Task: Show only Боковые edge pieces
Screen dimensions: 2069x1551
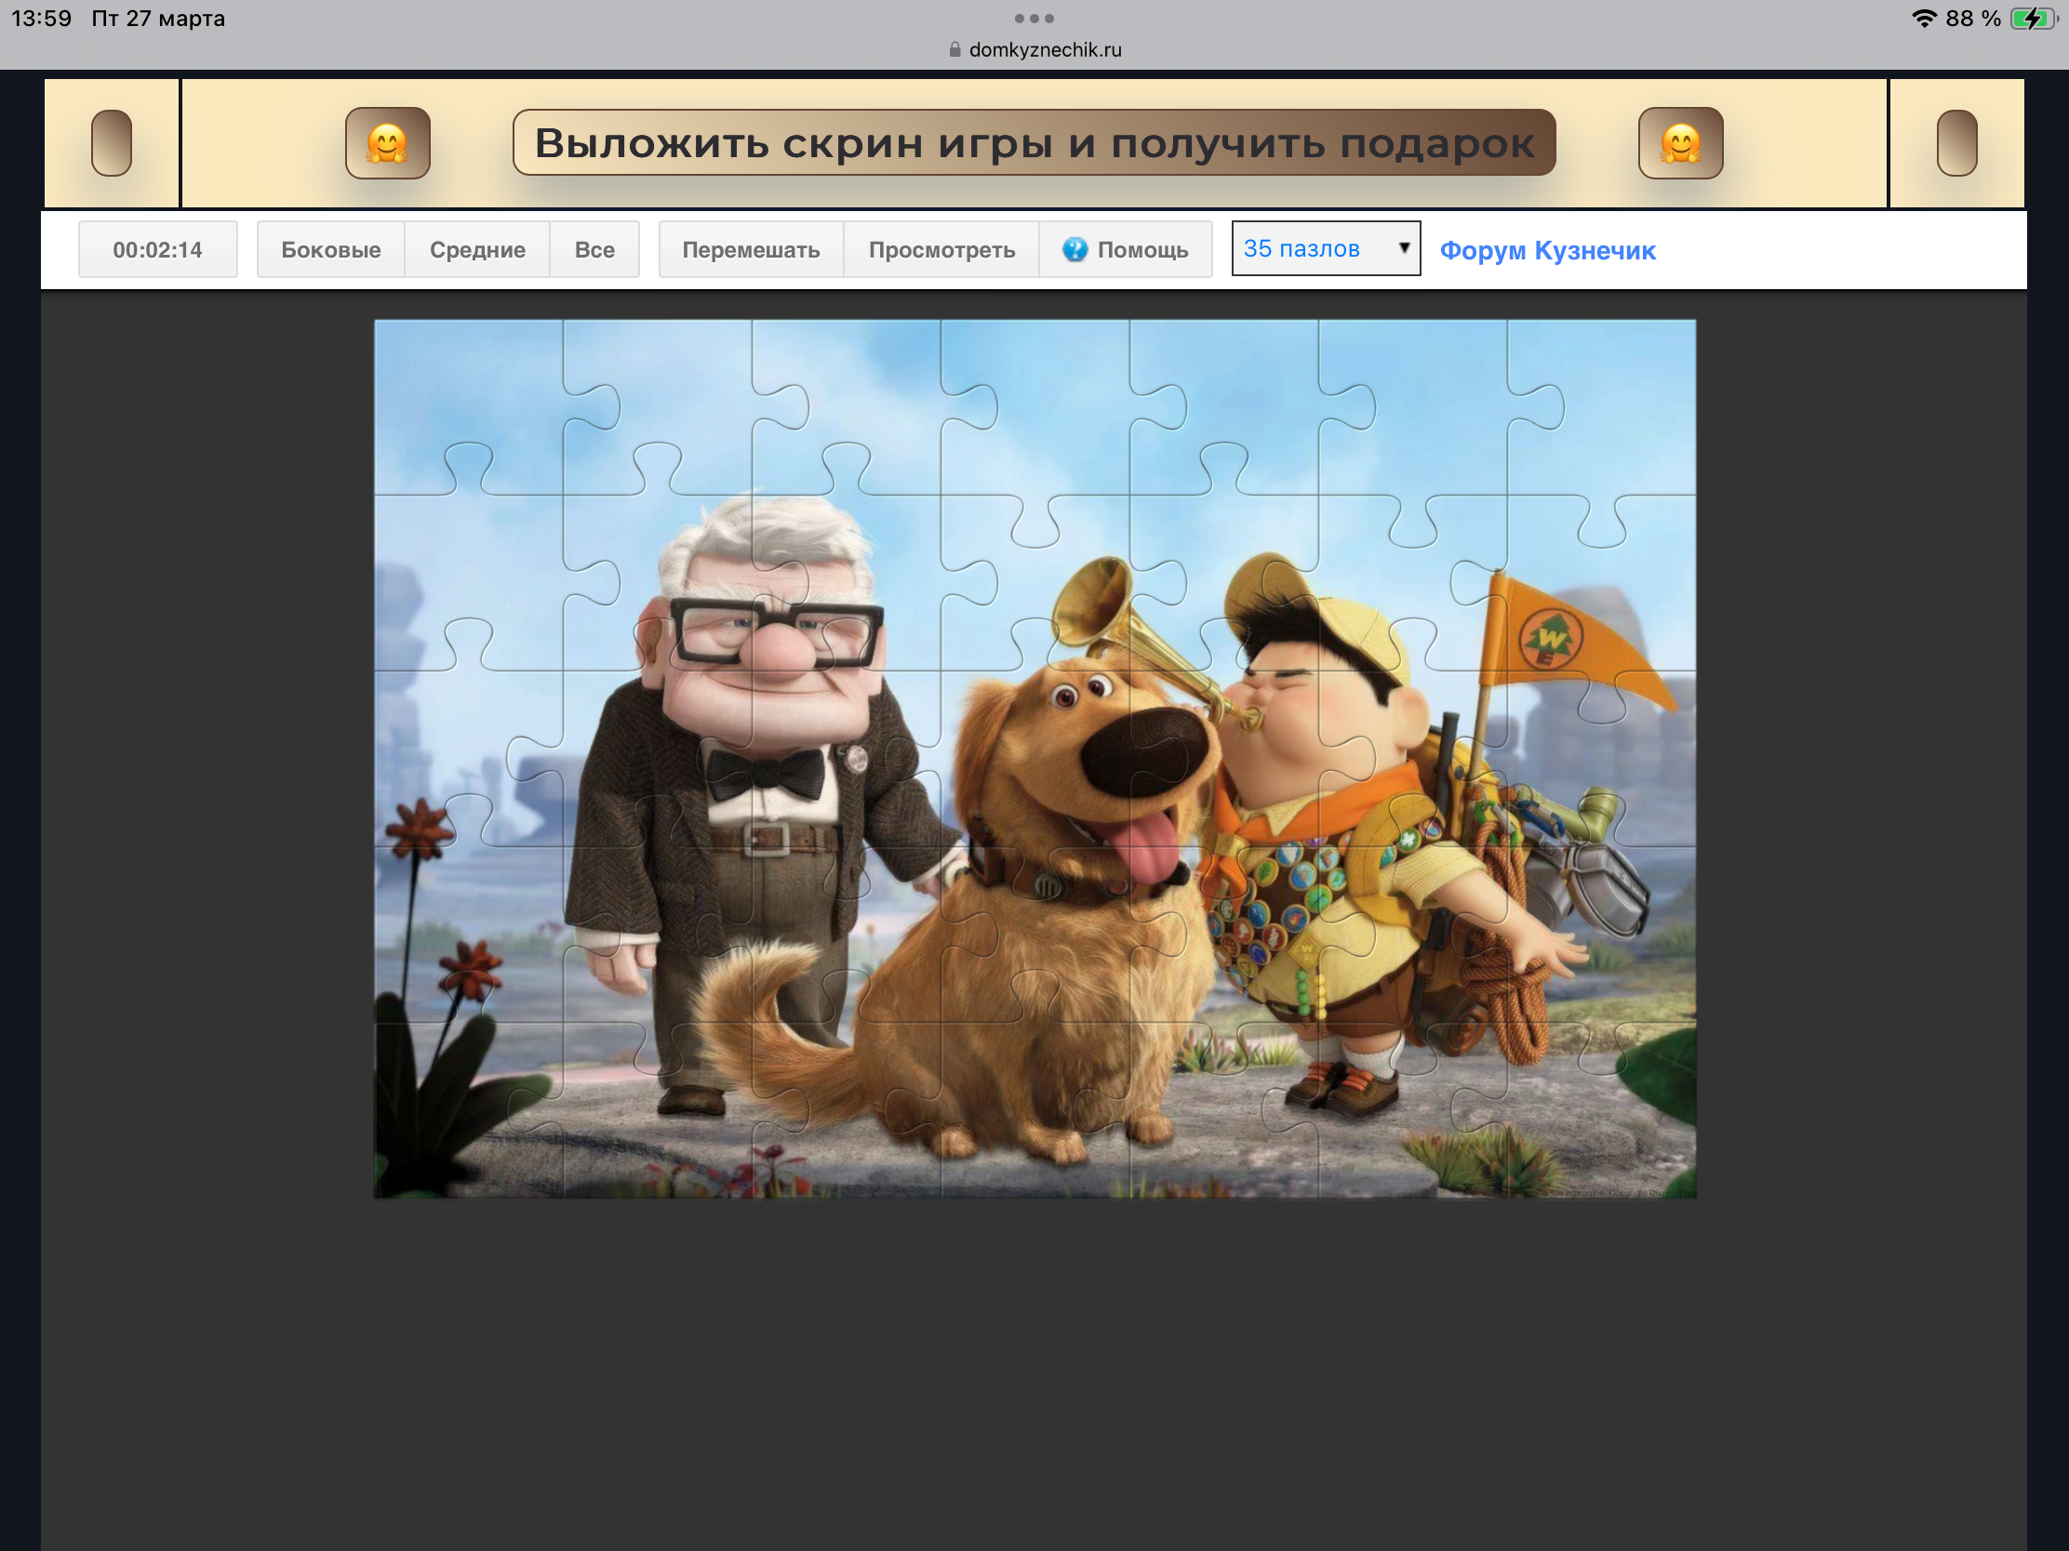Action: 330,249
